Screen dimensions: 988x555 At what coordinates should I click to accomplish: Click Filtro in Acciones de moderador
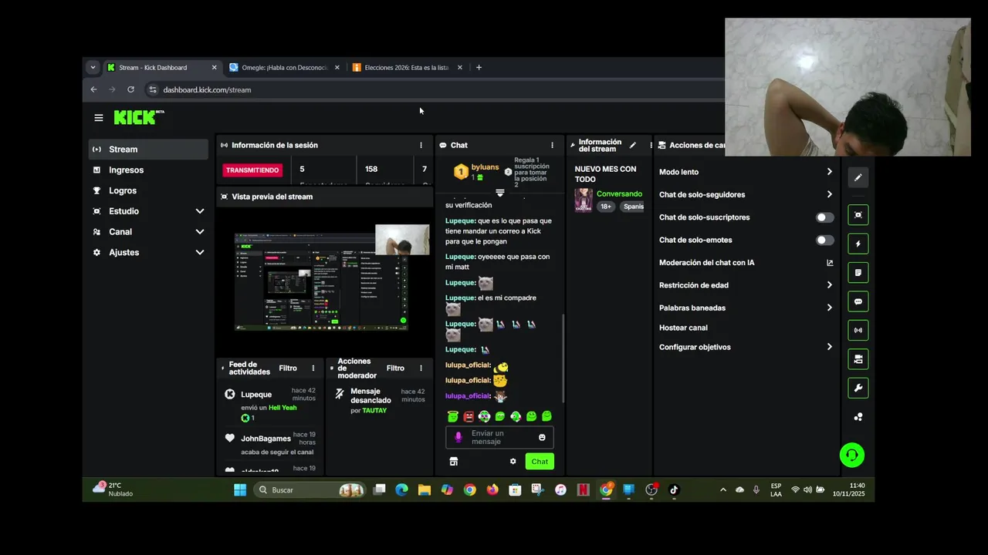(x=395, y=368)
